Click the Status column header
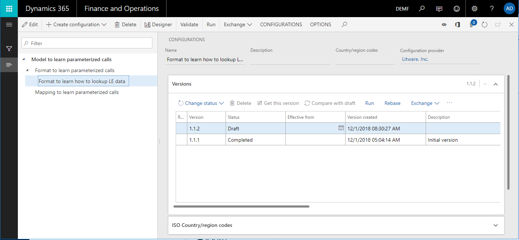 [x=255, y=117]
